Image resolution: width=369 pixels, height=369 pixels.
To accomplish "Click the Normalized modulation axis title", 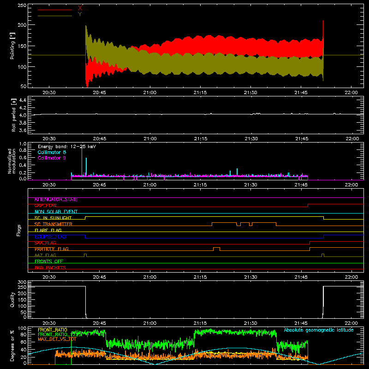I will tap(12, 161).
